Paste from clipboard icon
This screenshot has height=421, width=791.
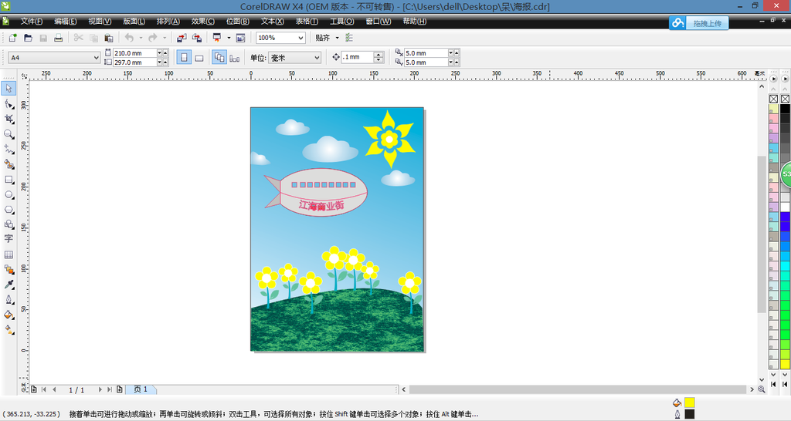(x=108, y=38)
